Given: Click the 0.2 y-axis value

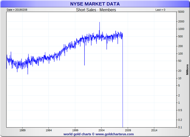Looking at the screenshot, I should tap(180, 120).
